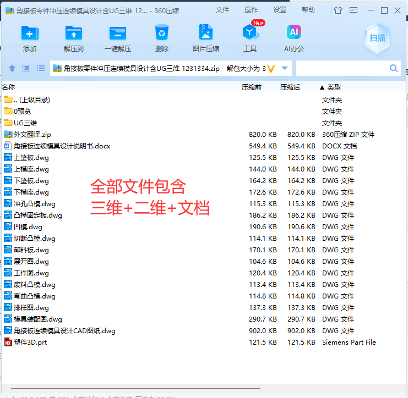Click the 290.7 KB 压缩后 size value

click(301, 319)
